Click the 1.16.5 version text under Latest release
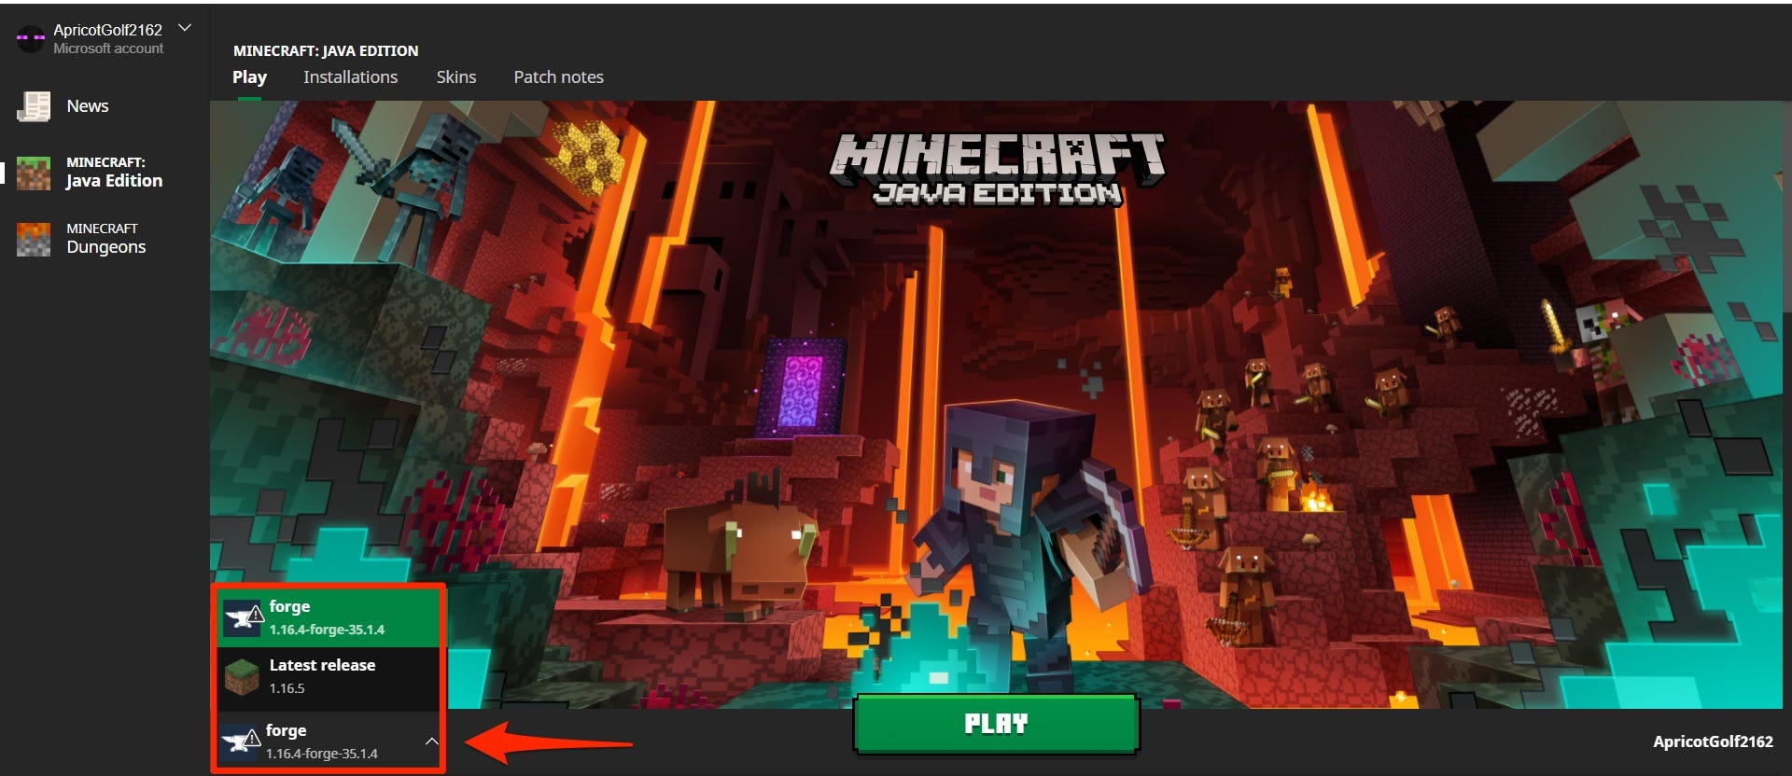The image size is (1792, 776). coord(287,688)
